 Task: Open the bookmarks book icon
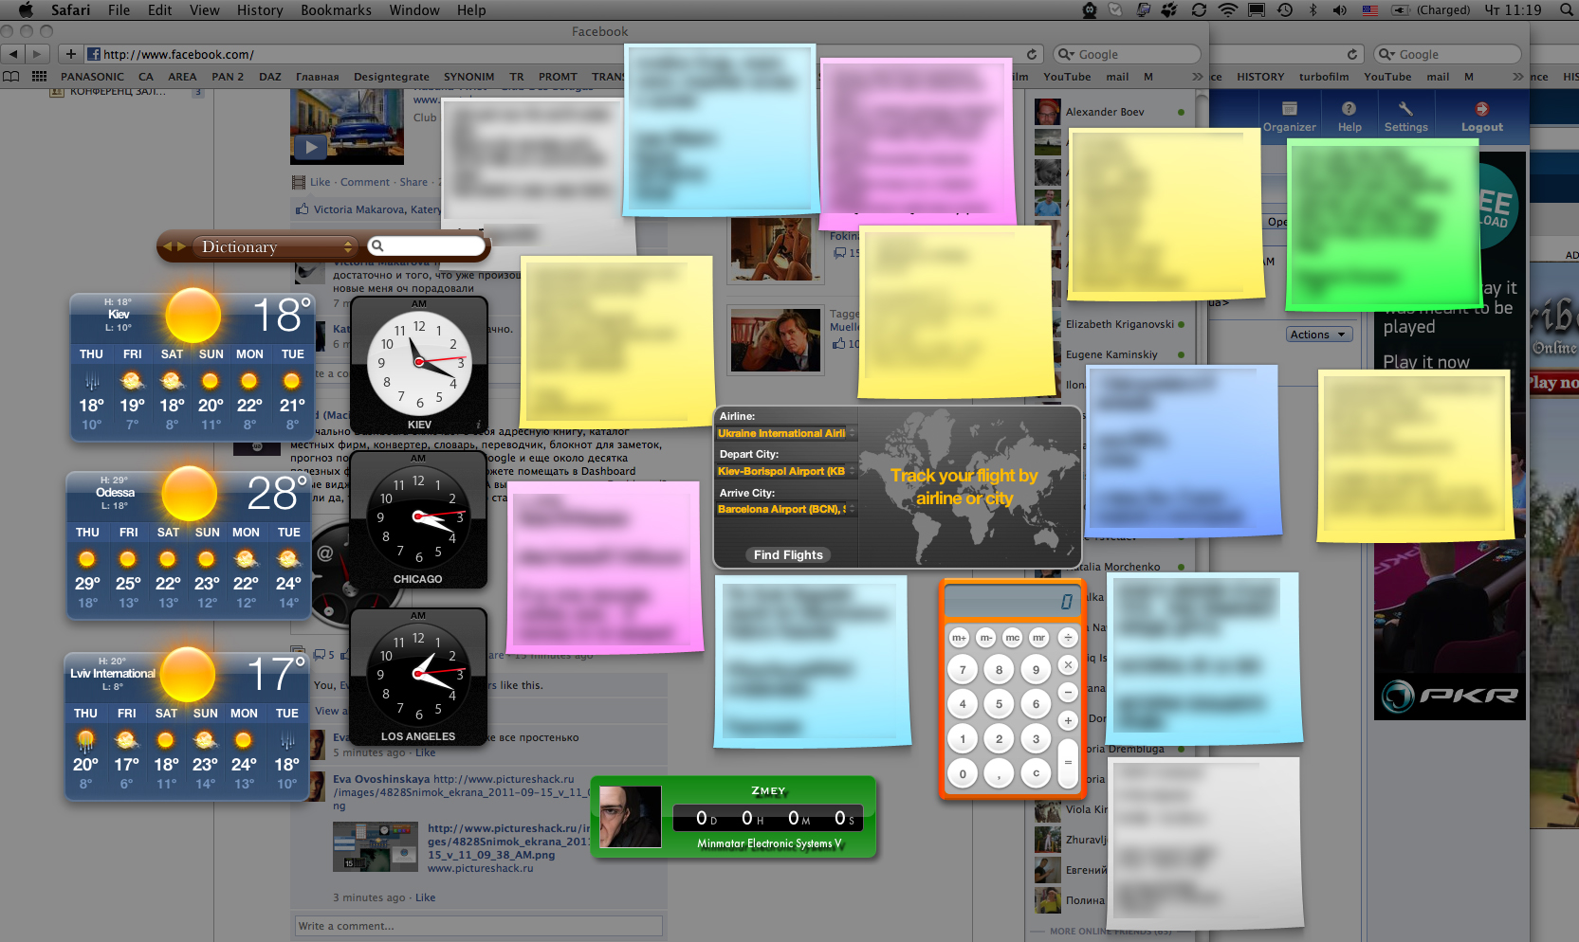point(11,77)
